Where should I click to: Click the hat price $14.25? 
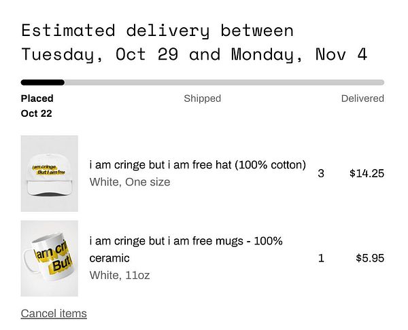[x=367, y=173]
